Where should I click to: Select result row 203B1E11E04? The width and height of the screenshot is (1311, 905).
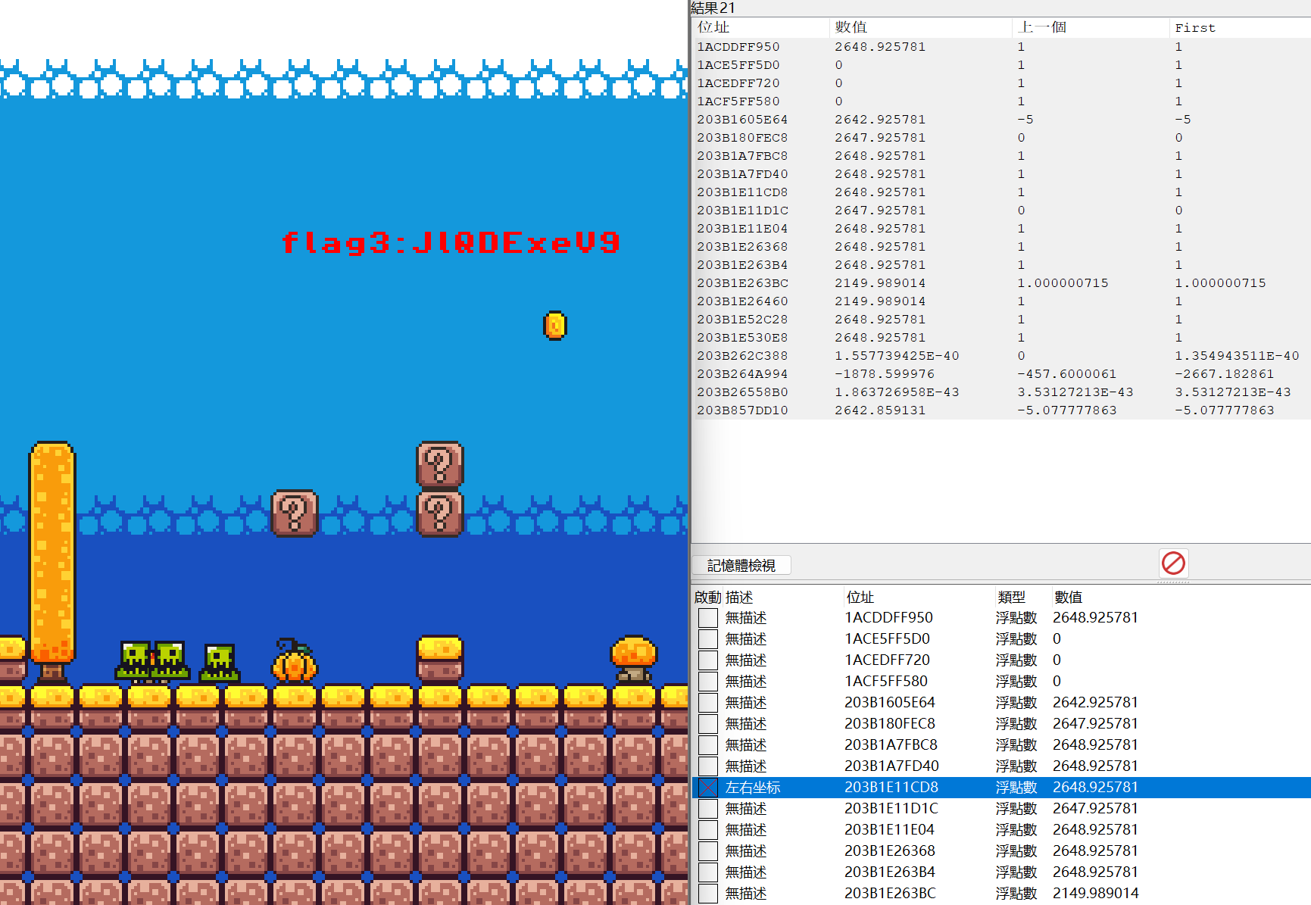pos(1001,229)
